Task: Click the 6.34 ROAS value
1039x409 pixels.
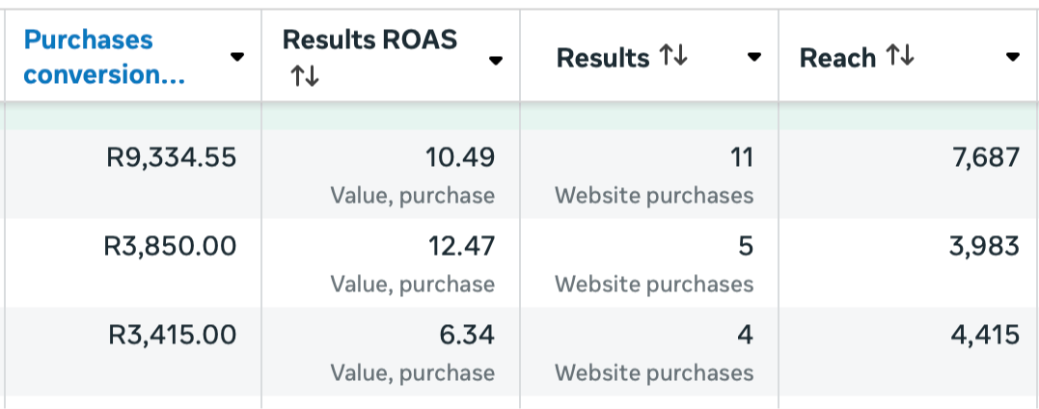Action: tap(467, 335)
